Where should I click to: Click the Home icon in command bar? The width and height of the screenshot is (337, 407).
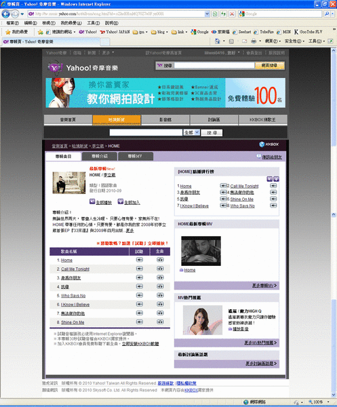tap(218, 41)
